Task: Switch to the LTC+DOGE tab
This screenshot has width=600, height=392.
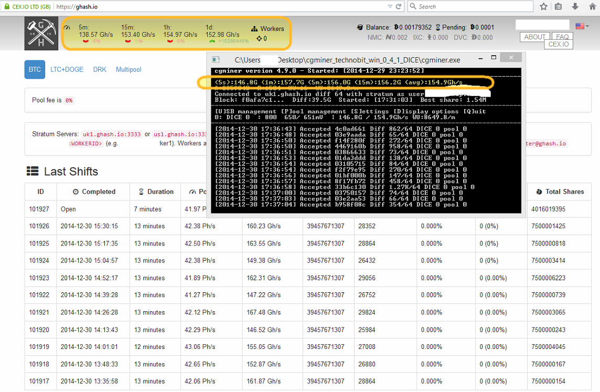Action: click(x=67, y=69)
